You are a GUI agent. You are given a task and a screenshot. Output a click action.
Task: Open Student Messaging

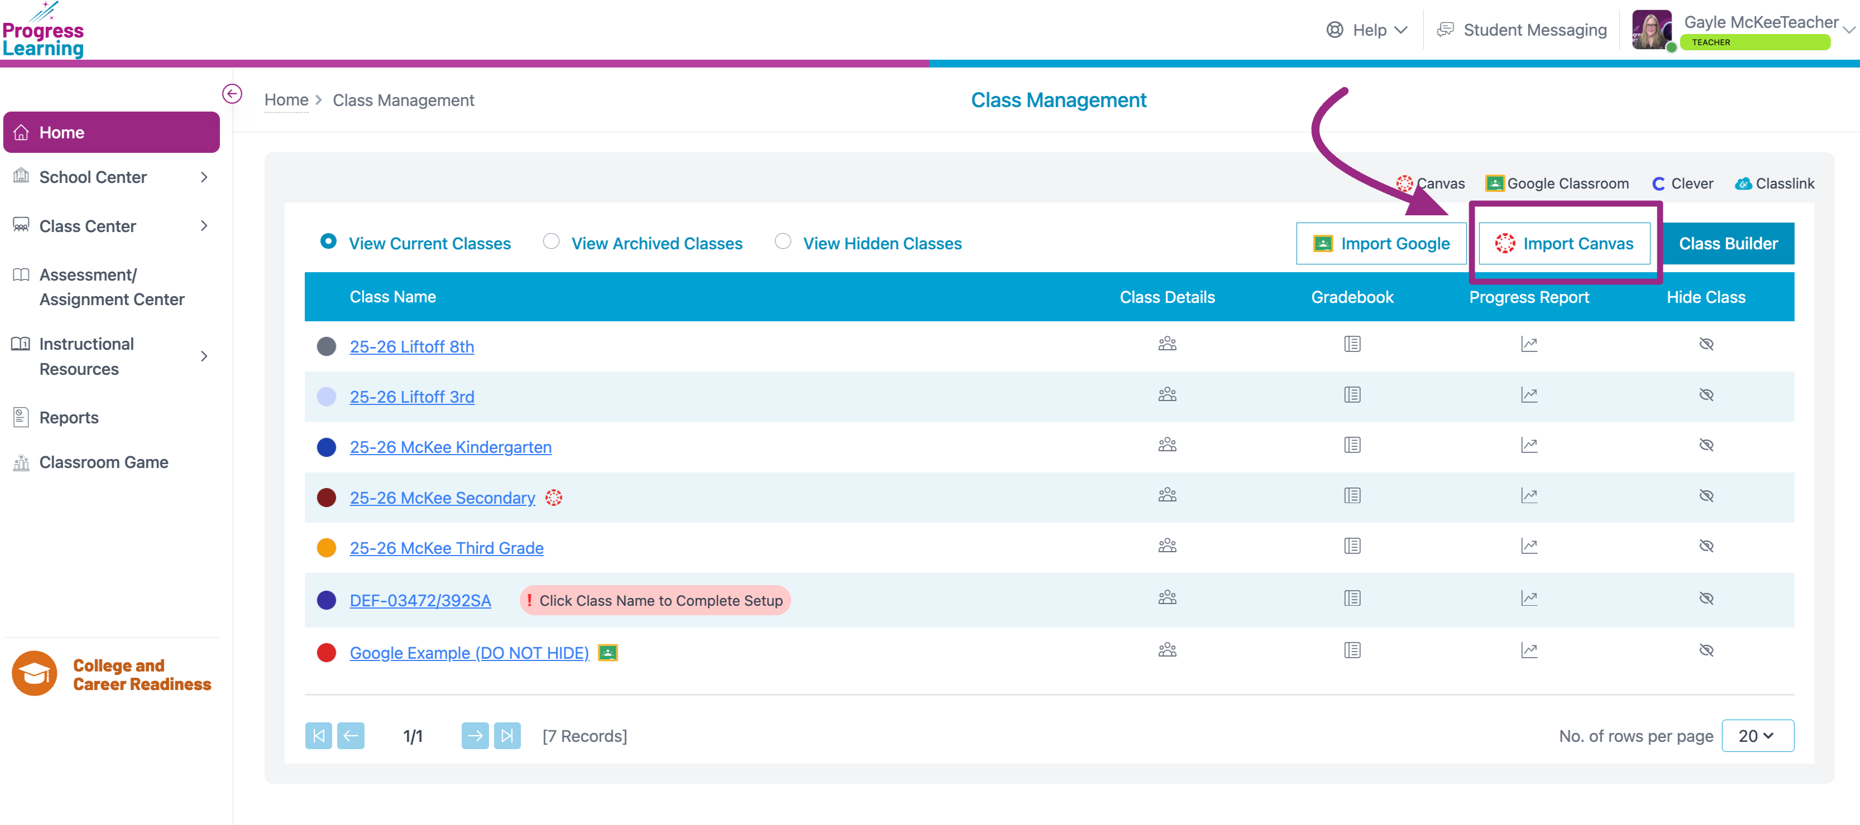pyautogui.click(x=1522, y=30)
